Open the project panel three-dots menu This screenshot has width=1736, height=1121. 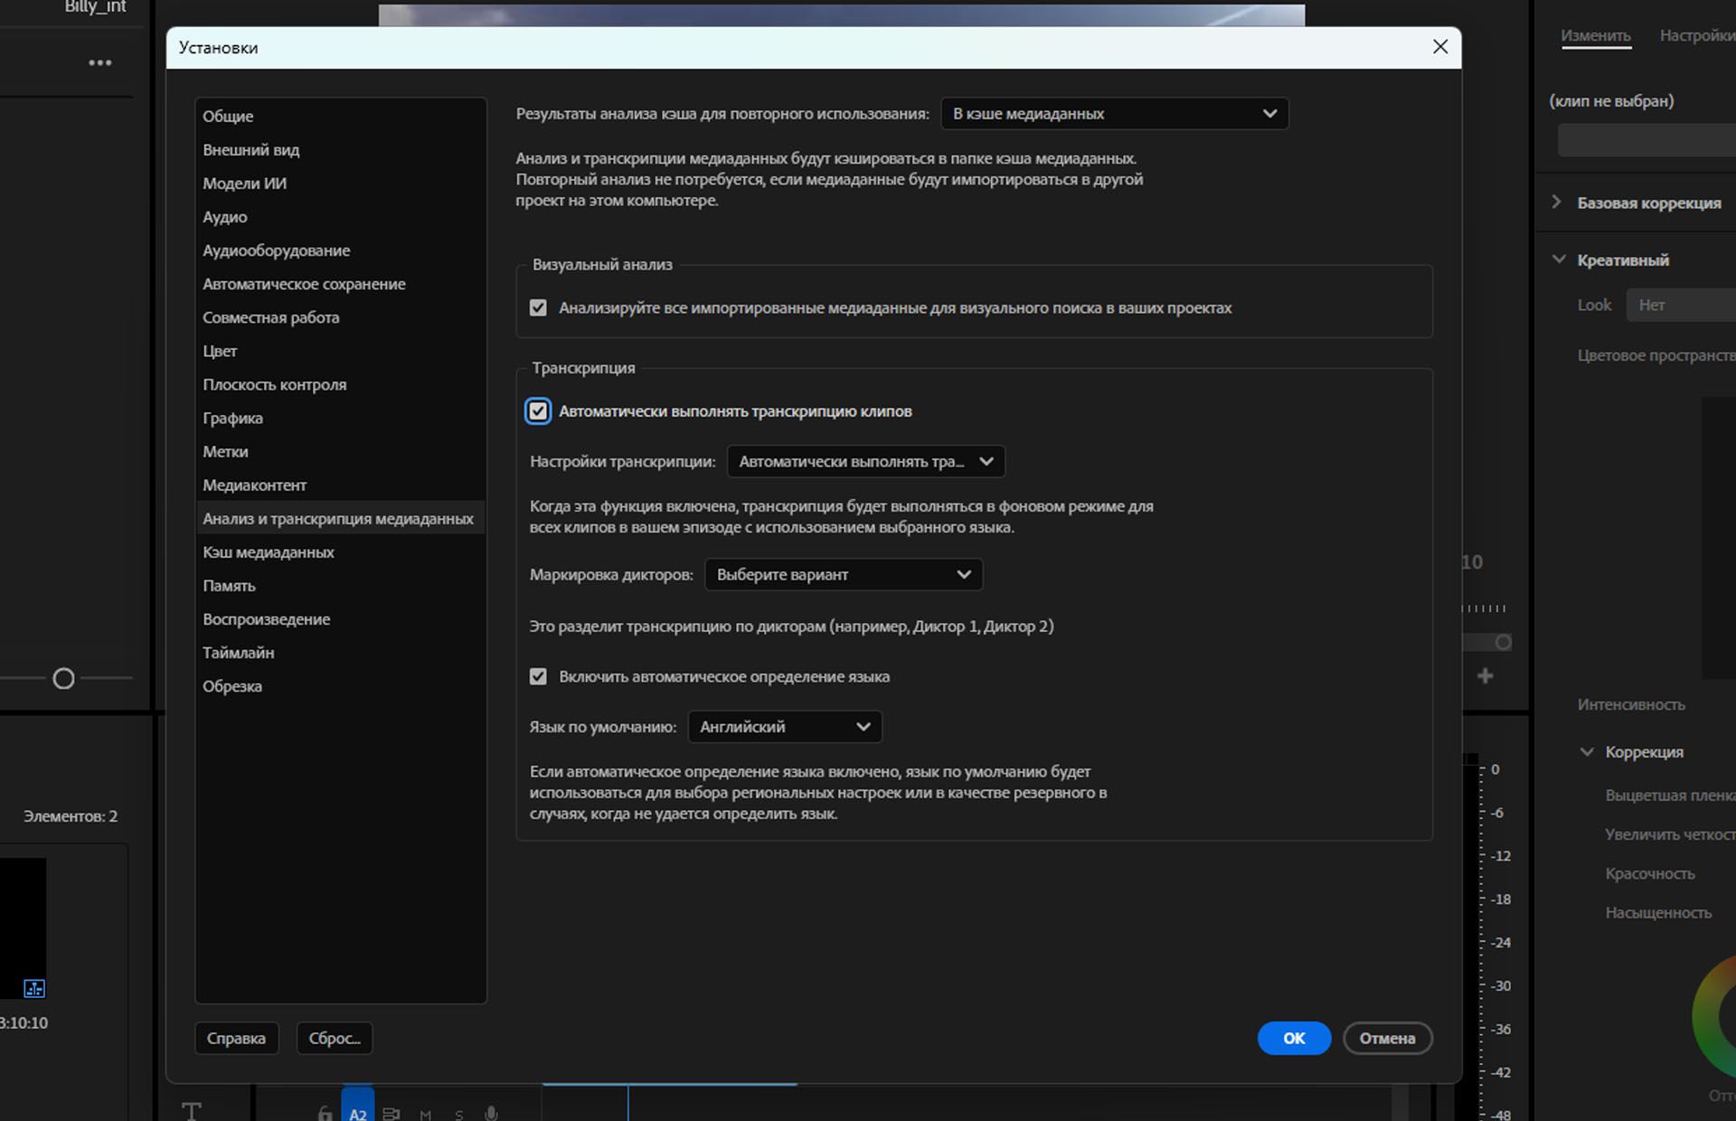point(100,62)
